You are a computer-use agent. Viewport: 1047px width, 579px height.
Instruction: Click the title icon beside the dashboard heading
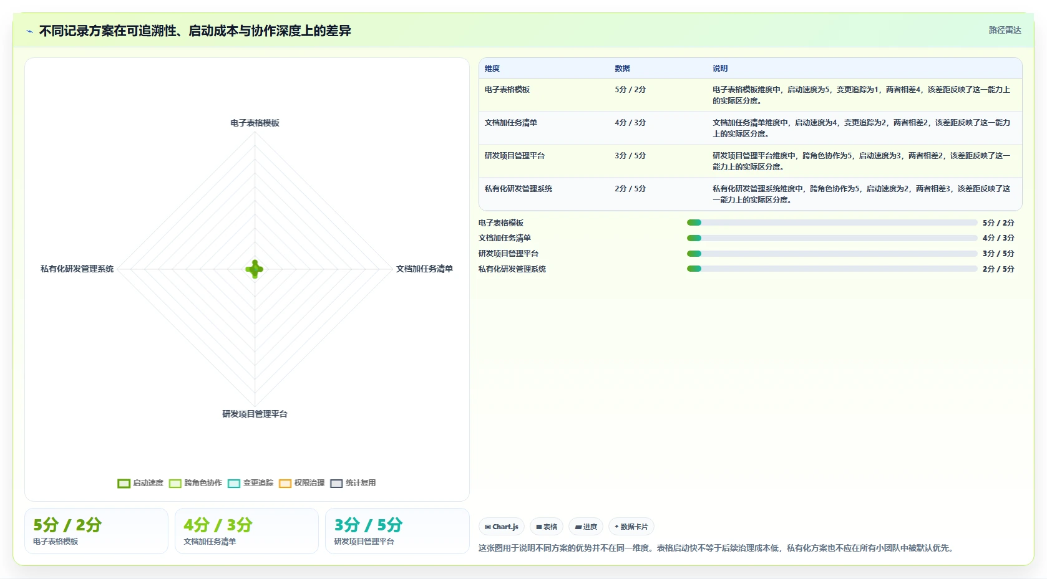pos(29,31)
